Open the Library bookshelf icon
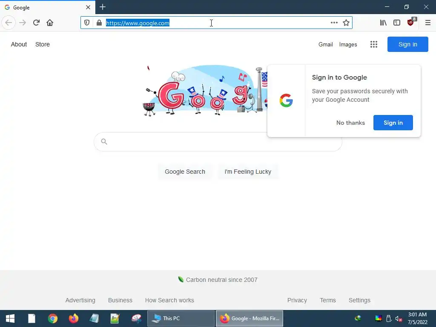The width and height of the screenshot is (436, 327). (x=383, y=23)
